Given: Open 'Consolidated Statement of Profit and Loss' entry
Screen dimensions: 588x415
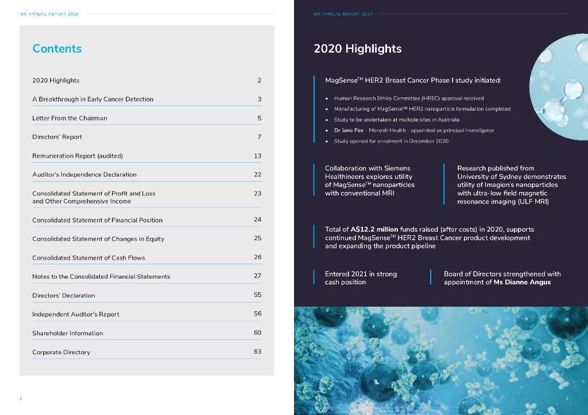Looking at the screenshot, I should [x=146, y=197].
